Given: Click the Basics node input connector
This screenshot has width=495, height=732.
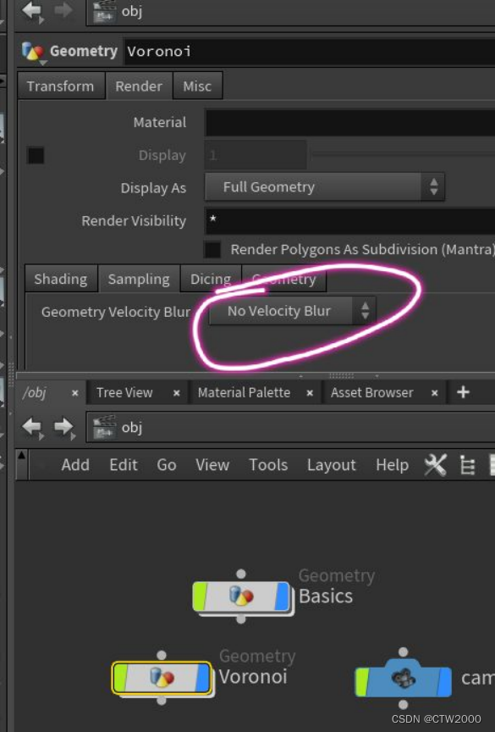Looking at the screenshot, I should 241,574.
